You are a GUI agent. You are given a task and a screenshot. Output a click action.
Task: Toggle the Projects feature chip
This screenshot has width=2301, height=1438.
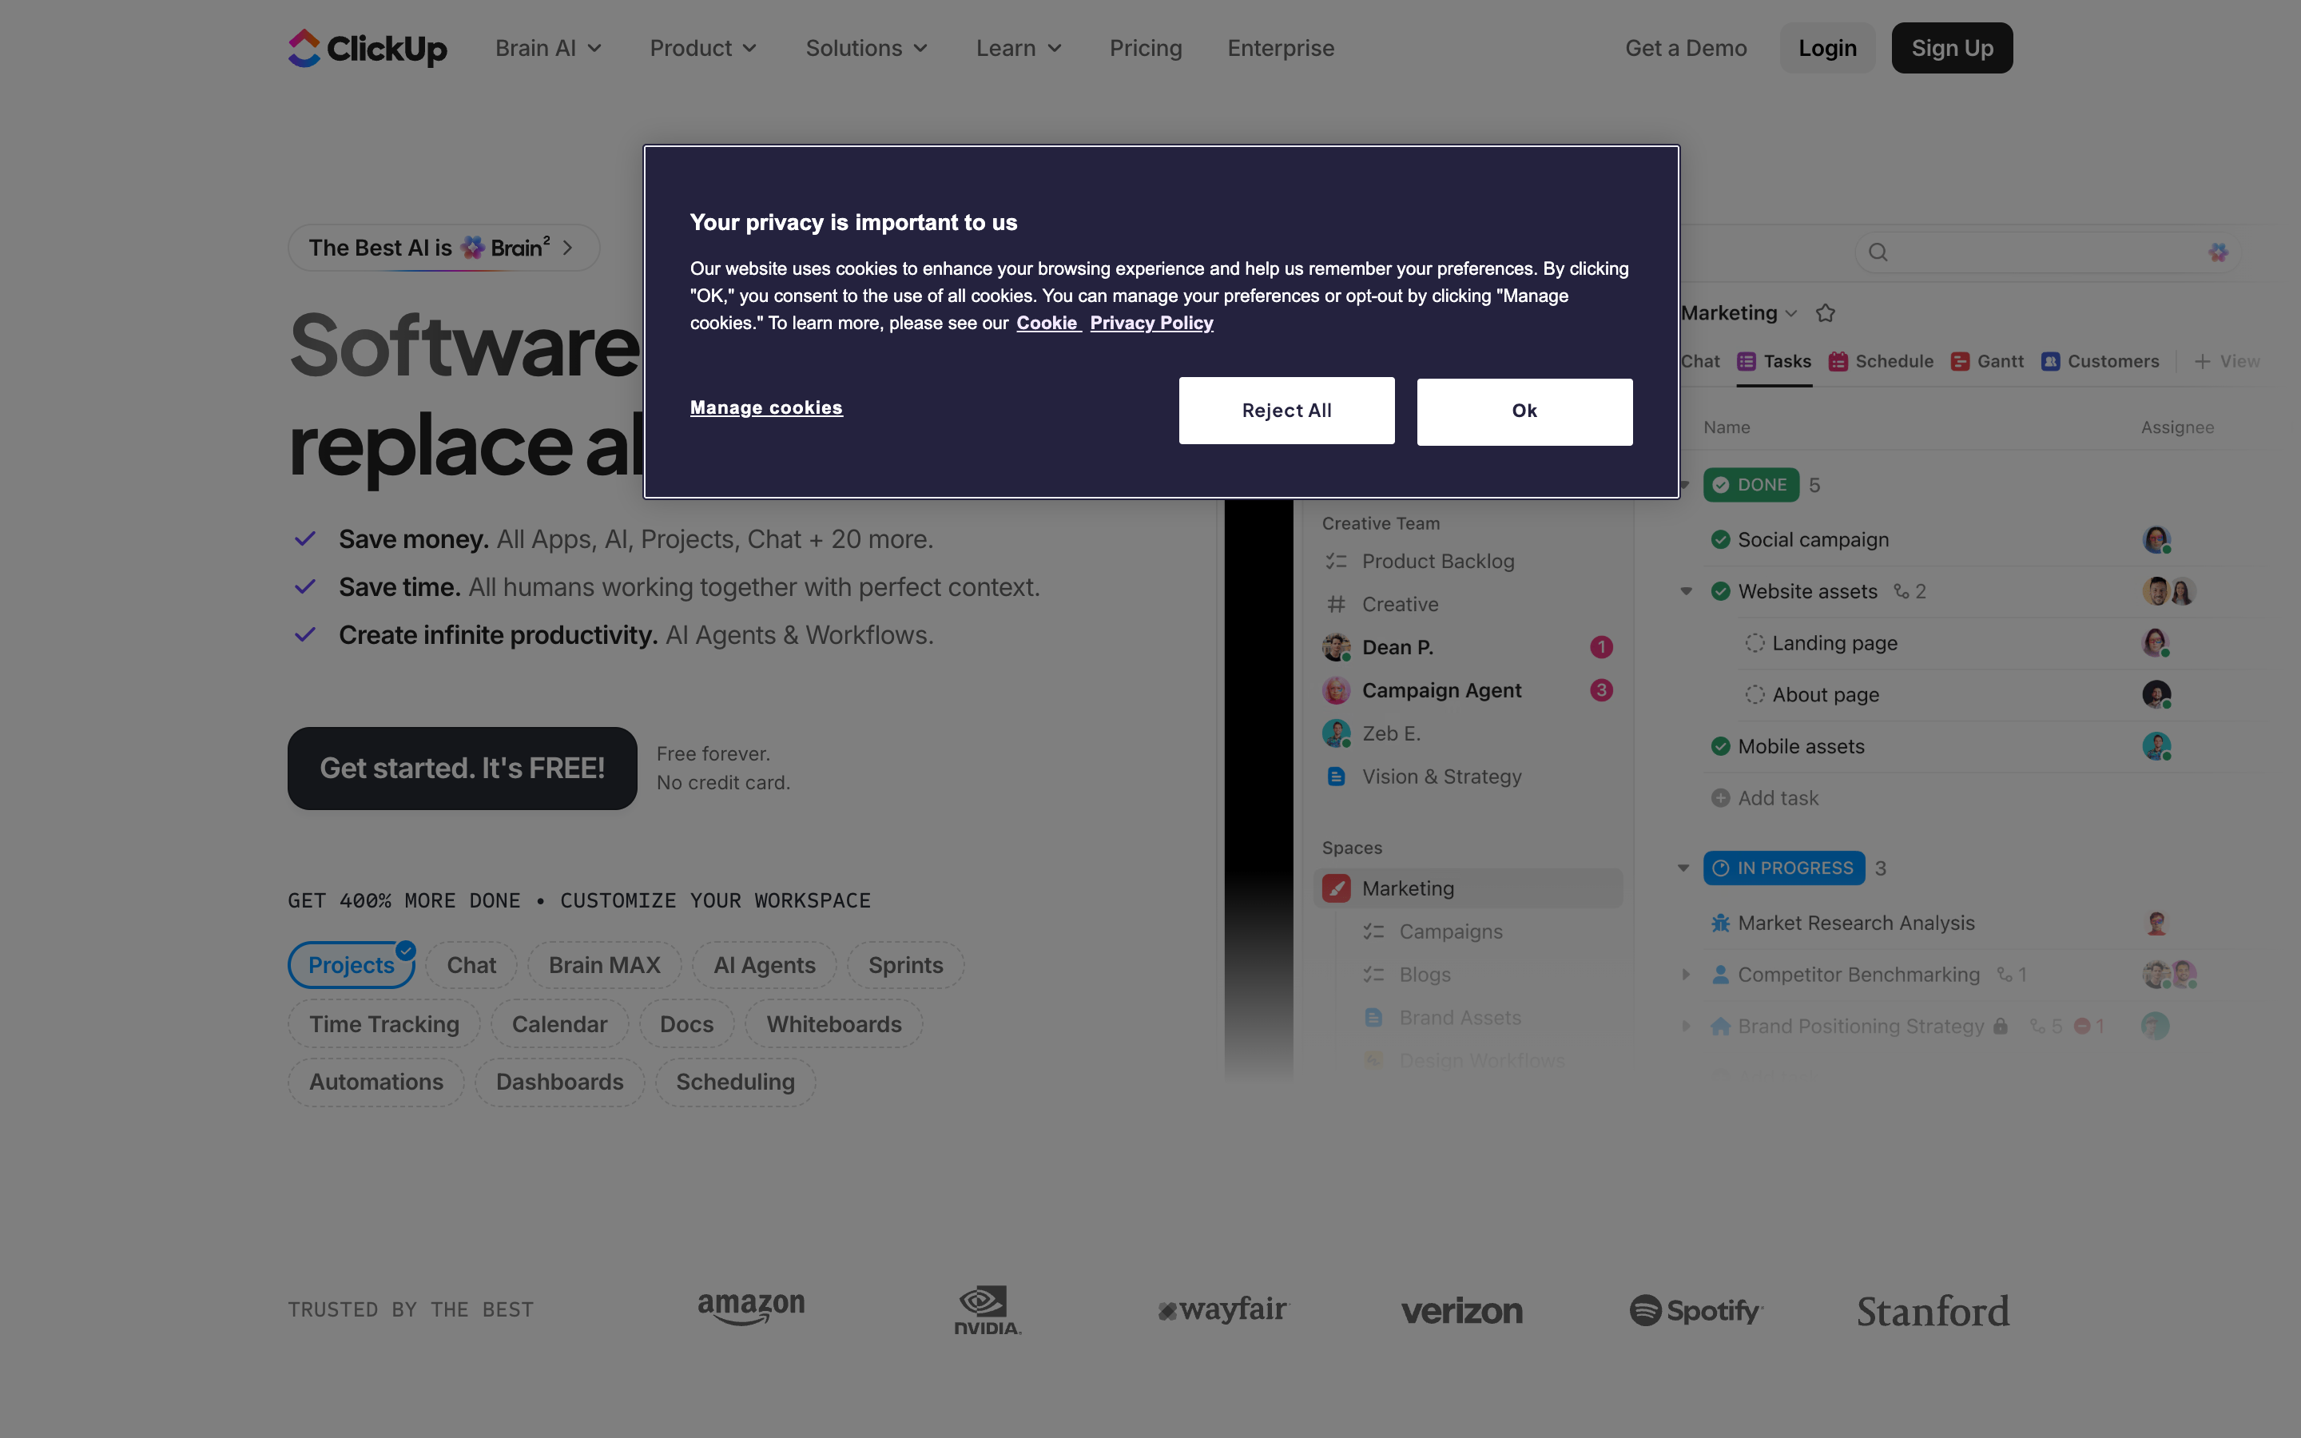point(351,964)
